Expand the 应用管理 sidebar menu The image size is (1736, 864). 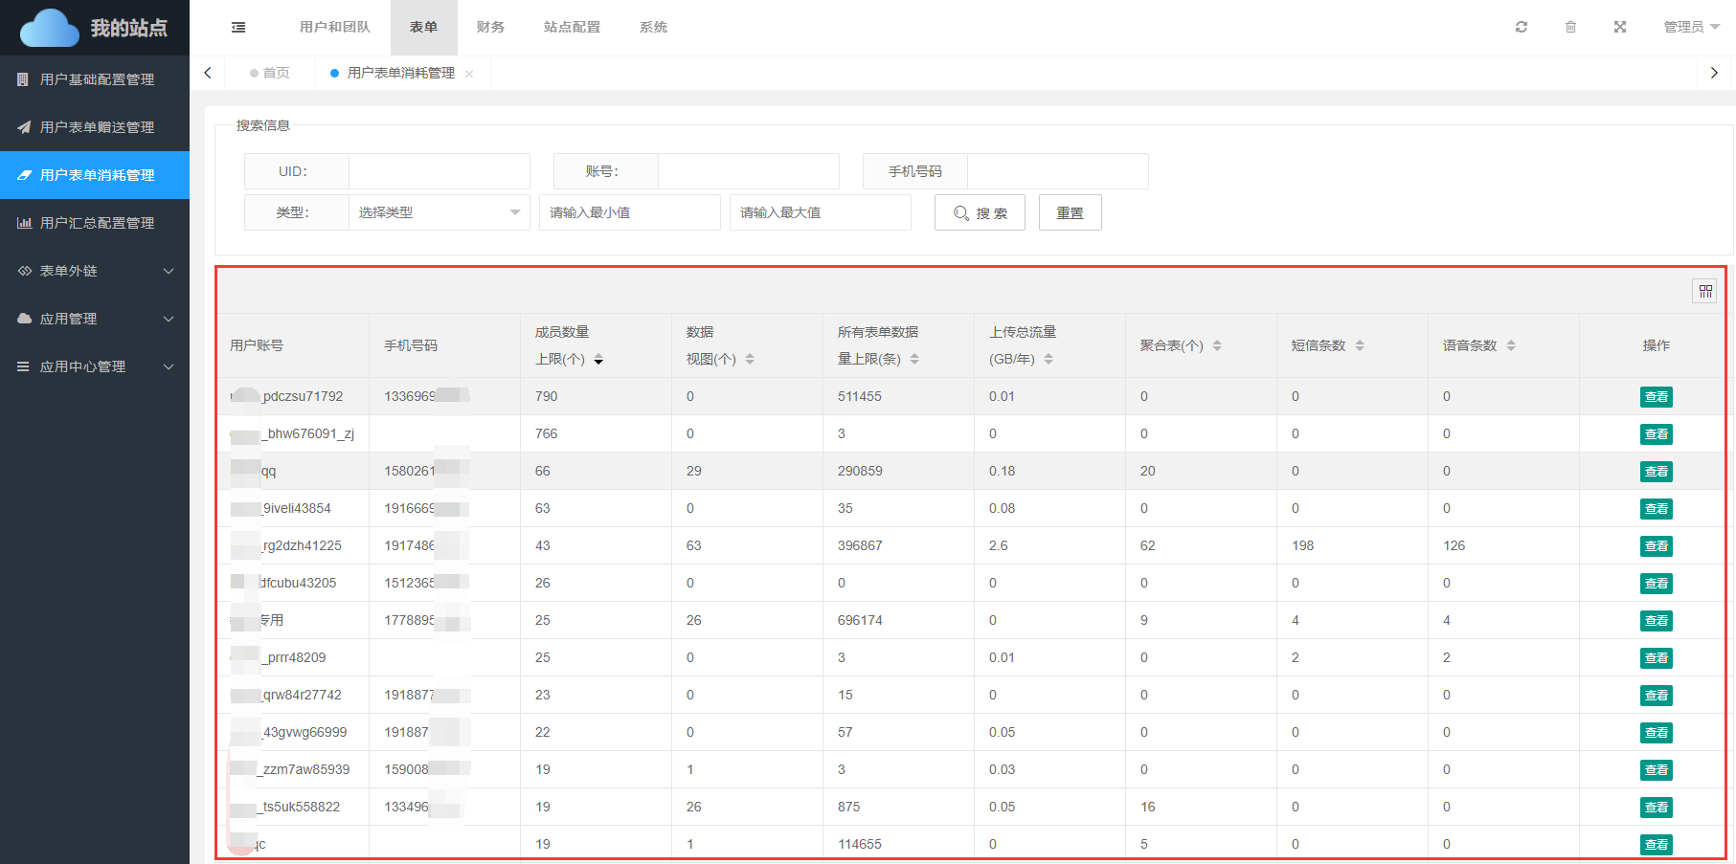tap(95, 319)
